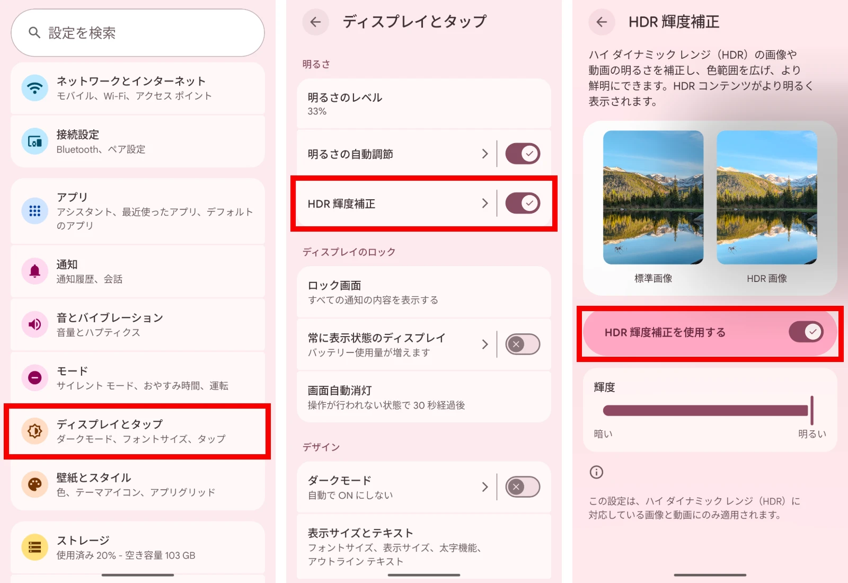Viewport: 848px width, 583px height.
Task: Open 画面自動消灯 timeout setting
Action: pos(424,397)
